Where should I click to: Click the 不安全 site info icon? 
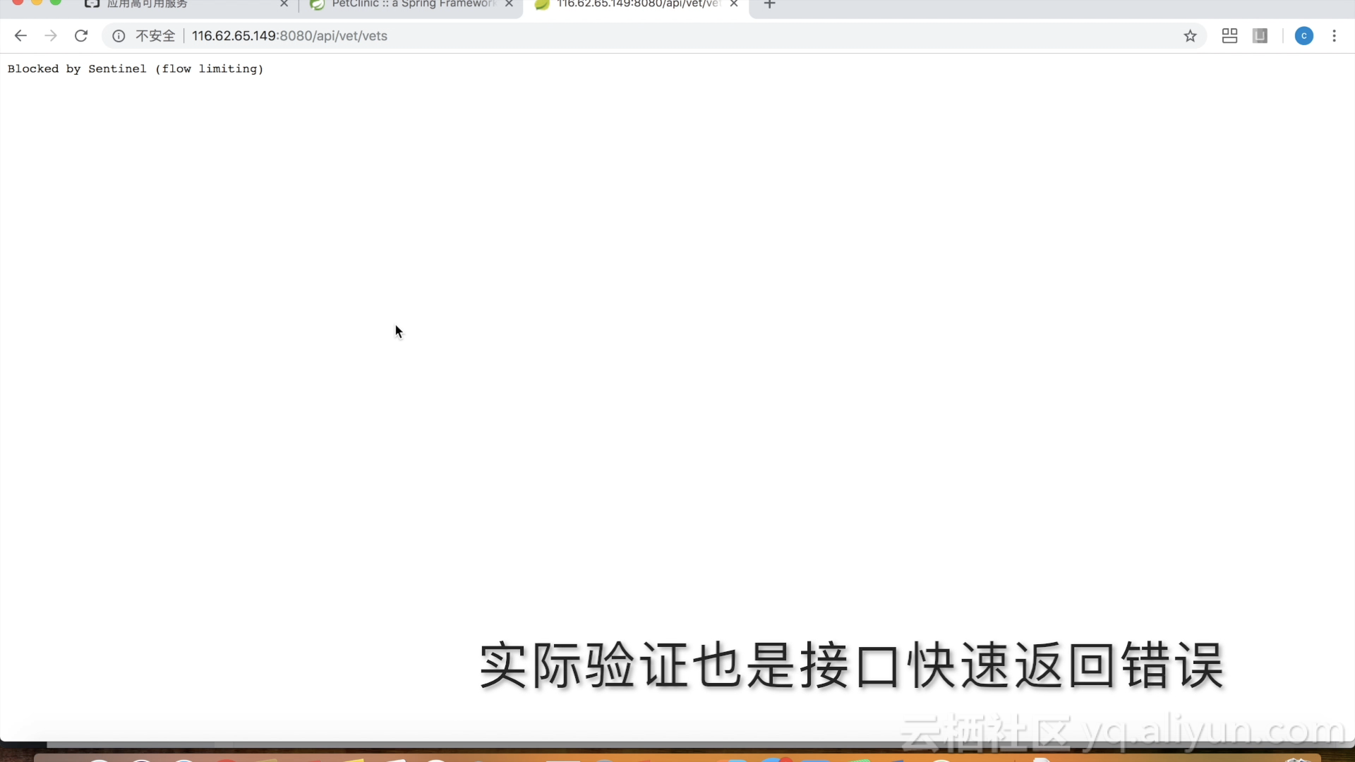(118, 35)
